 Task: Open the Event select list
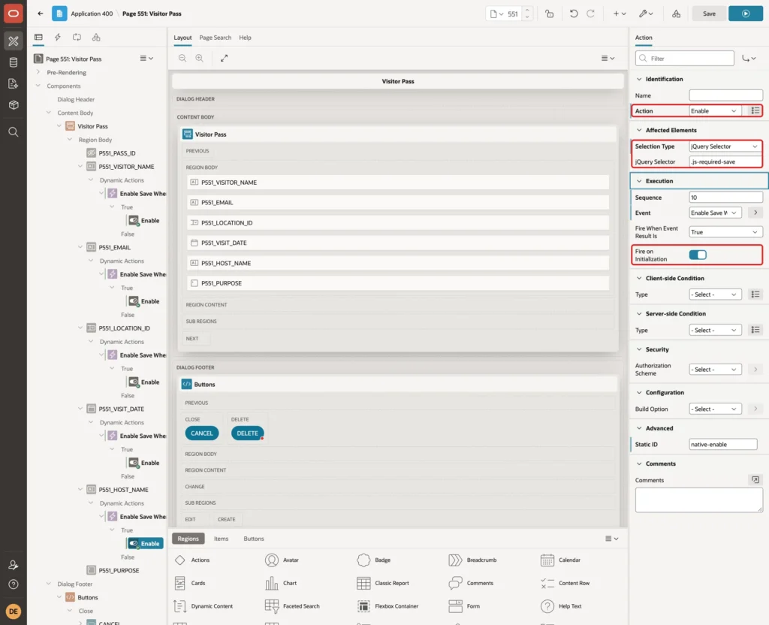[715, 213]
